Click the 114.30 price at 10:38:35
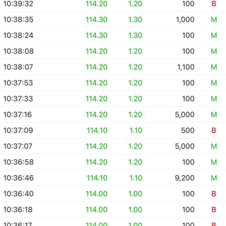Image resolution: width=226 pixels, height=226 pixels. click(x=96, y=20)
